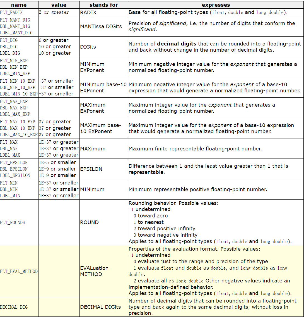The width and height of the screenshot is (304, 319).
Task: Select the FLT_MIN_EXP entry
Action: (14, 61)
